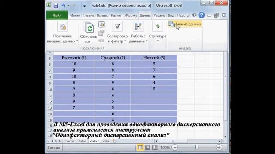Open Работа с данными dropdown
Image resolution: width=275 pixels, height=154 pixels.
[138, 33]
